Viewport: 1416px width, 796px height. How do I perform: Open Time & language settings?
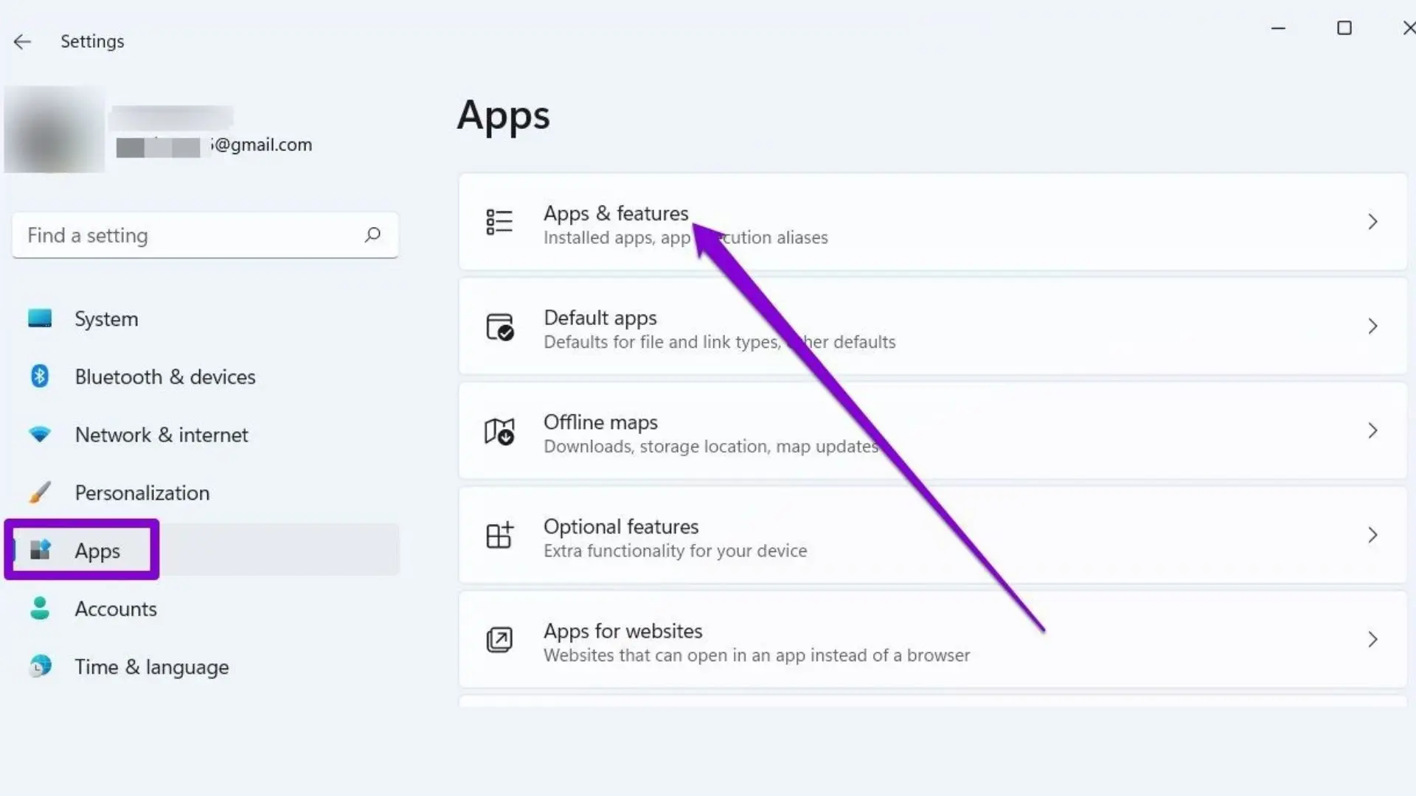[151, 667]
